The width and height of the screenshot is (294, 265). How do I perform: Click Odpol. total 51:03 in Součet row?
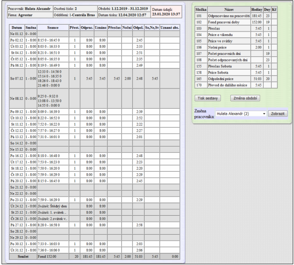point(138,257)
